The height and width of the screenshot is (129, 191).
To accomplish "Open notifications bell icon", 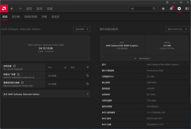I will click(x=171, y=9).
